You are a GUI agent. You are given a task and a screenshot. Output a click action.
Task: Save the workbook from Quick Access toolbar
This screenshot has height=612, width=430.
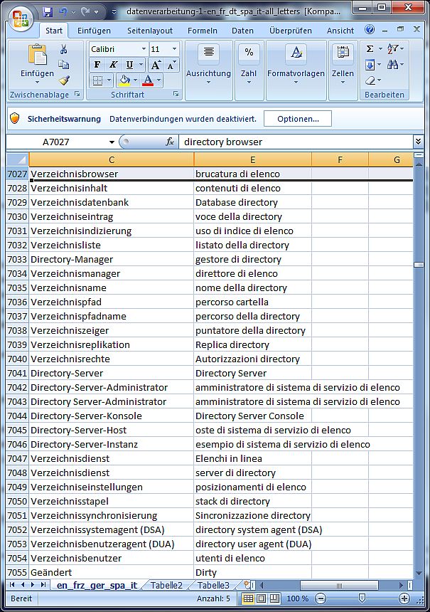[48, 12]
